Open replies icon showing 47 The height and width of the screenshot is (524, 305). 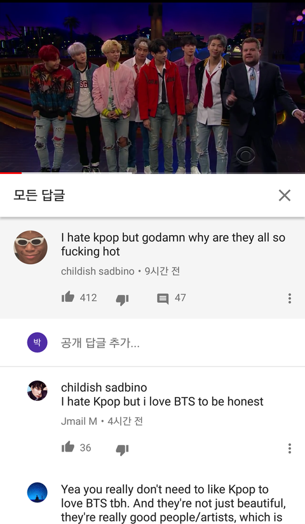point(163,299)
